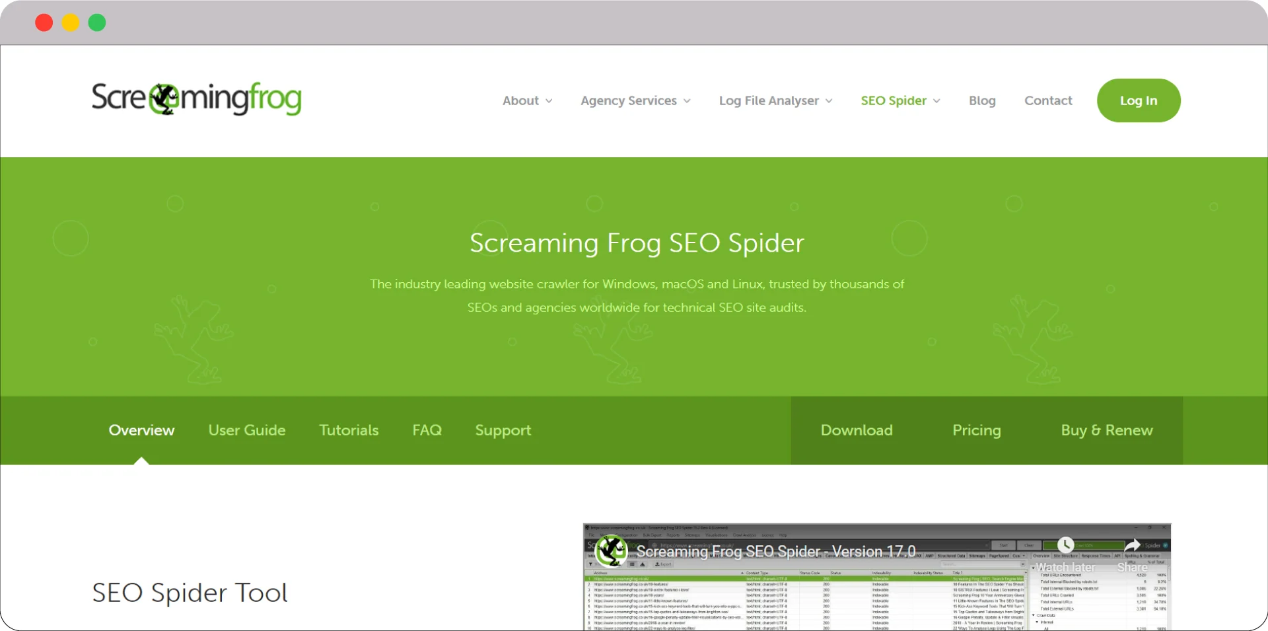Open the Pricing page
The width and height of the screenshot is (1268, 631).
pyautogui.click(x=977, y=430)
